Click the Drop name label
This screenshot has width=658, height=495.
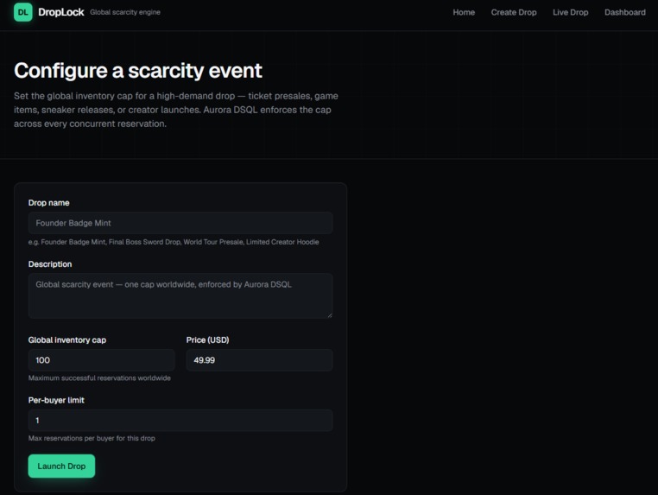[48, 203]
